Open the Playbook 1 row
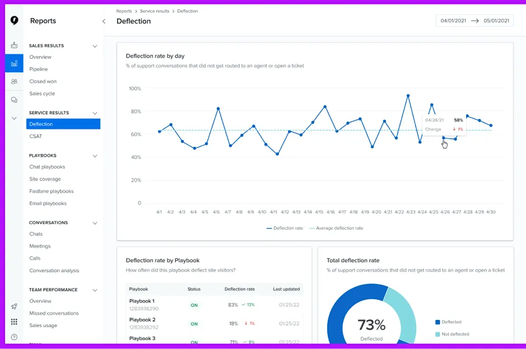The height and width of the screenshot is (349, 526). [215, 305]
